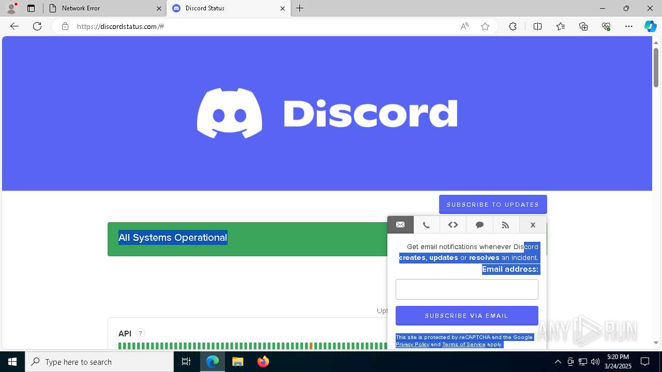Viewport: 662px width, 372px height.
Task: Add this page to favorites
Action: coord(485,26)
